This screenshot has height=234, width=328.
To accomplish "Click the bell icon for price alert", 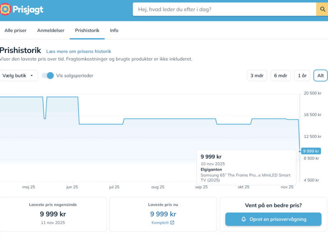I will coord(243,219).
